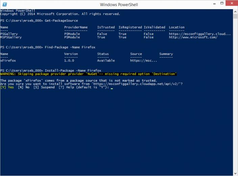Click the yellow NuGet WARNING line
This screenshot has height=176, width=238.
click(x=89, y=74)
